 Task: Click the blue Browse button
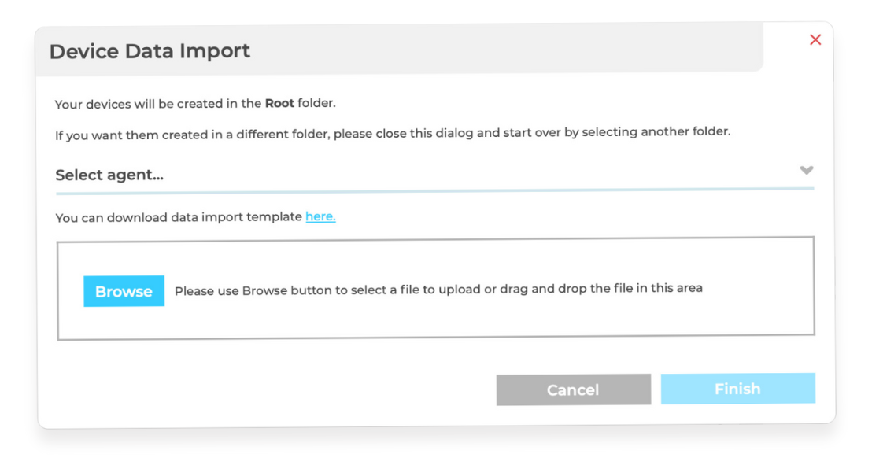pos(124,291)
